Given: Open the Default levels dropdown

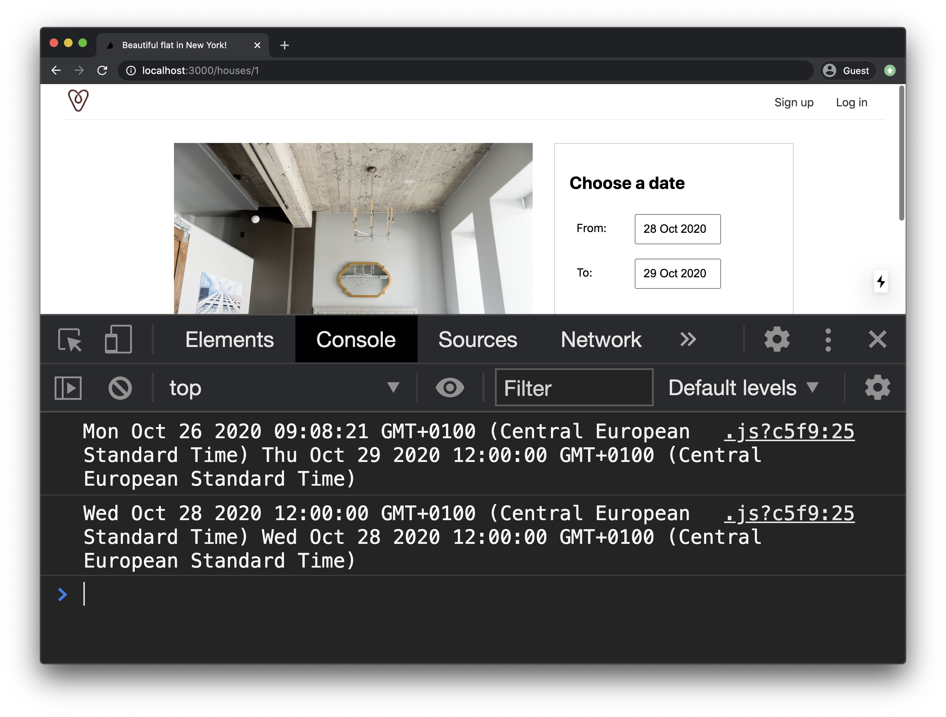Looking at the screenshot, I should (743, 388).
